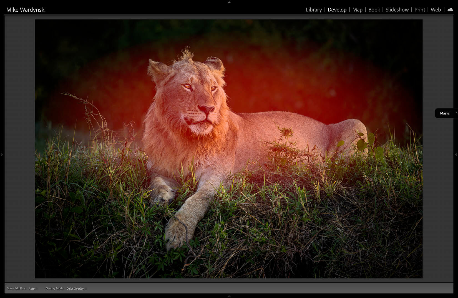Reveal the right panel with arrow
Image resolution: width=458 pixels, height=298 pixels.
456,154
